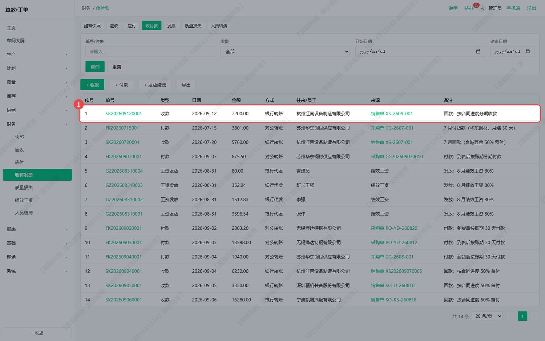Image resolution: width=545 pixels, height=341 pixels.
Task: Collapse the sidebar with 收起
Action: [x=37, y=333]
